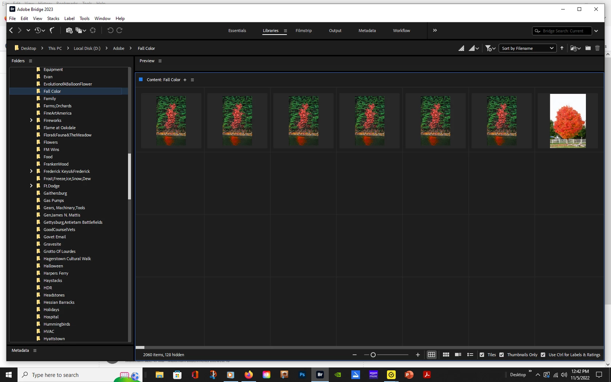Viewport: 611px width, 382px height.
Task: Open recent folder icon in path bar
Action: [x=575, y=48]
